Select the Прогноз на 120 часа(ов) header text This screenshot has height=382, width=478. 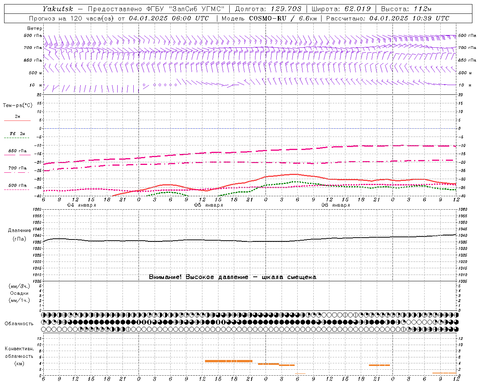[72, 18]
